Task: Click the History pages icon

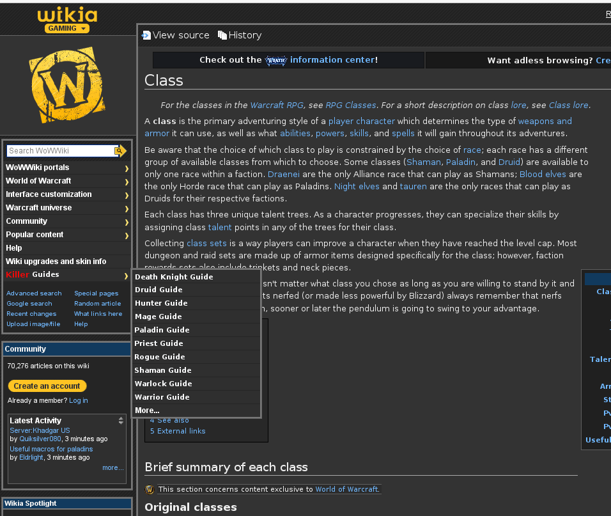Action: click(x=222, y=35)
